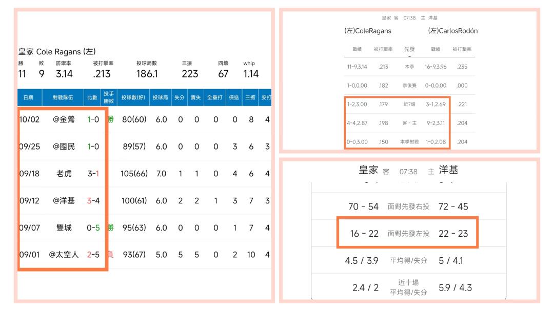
Task: Click 皇家's 70 - 54 record
Action: click(363, 206)
